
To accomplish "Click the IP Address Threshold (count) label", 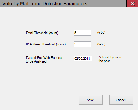I will click(x=46, y=44).
